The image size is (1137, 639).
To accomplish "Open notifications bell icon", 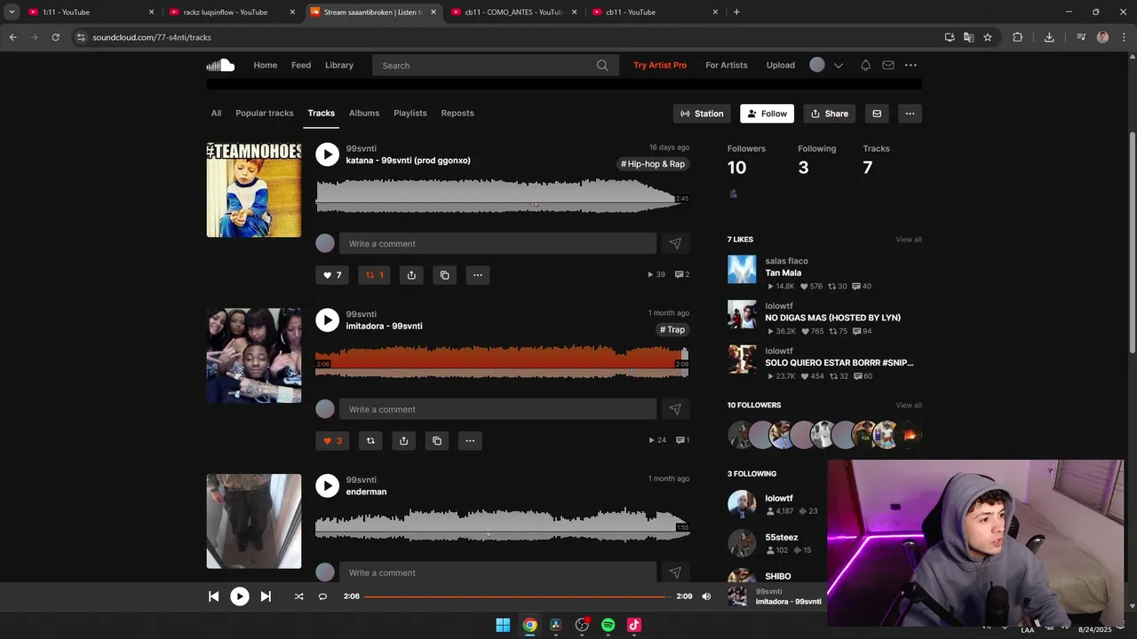I will pos(865,65).
